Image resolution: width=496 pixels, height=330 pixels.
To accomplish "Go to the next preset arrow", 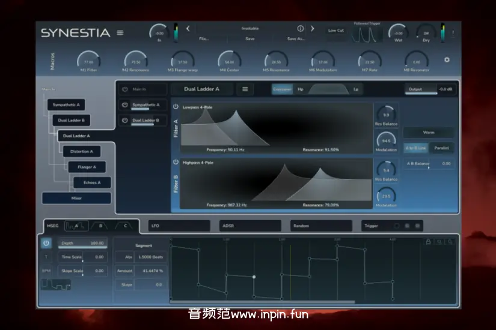I will click(313, 29).
